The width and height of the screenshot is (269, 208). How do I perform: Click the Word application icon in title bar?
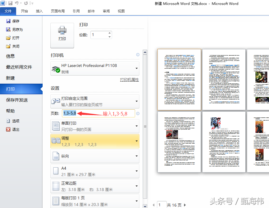pyautogui.click(x=3, y=3)
